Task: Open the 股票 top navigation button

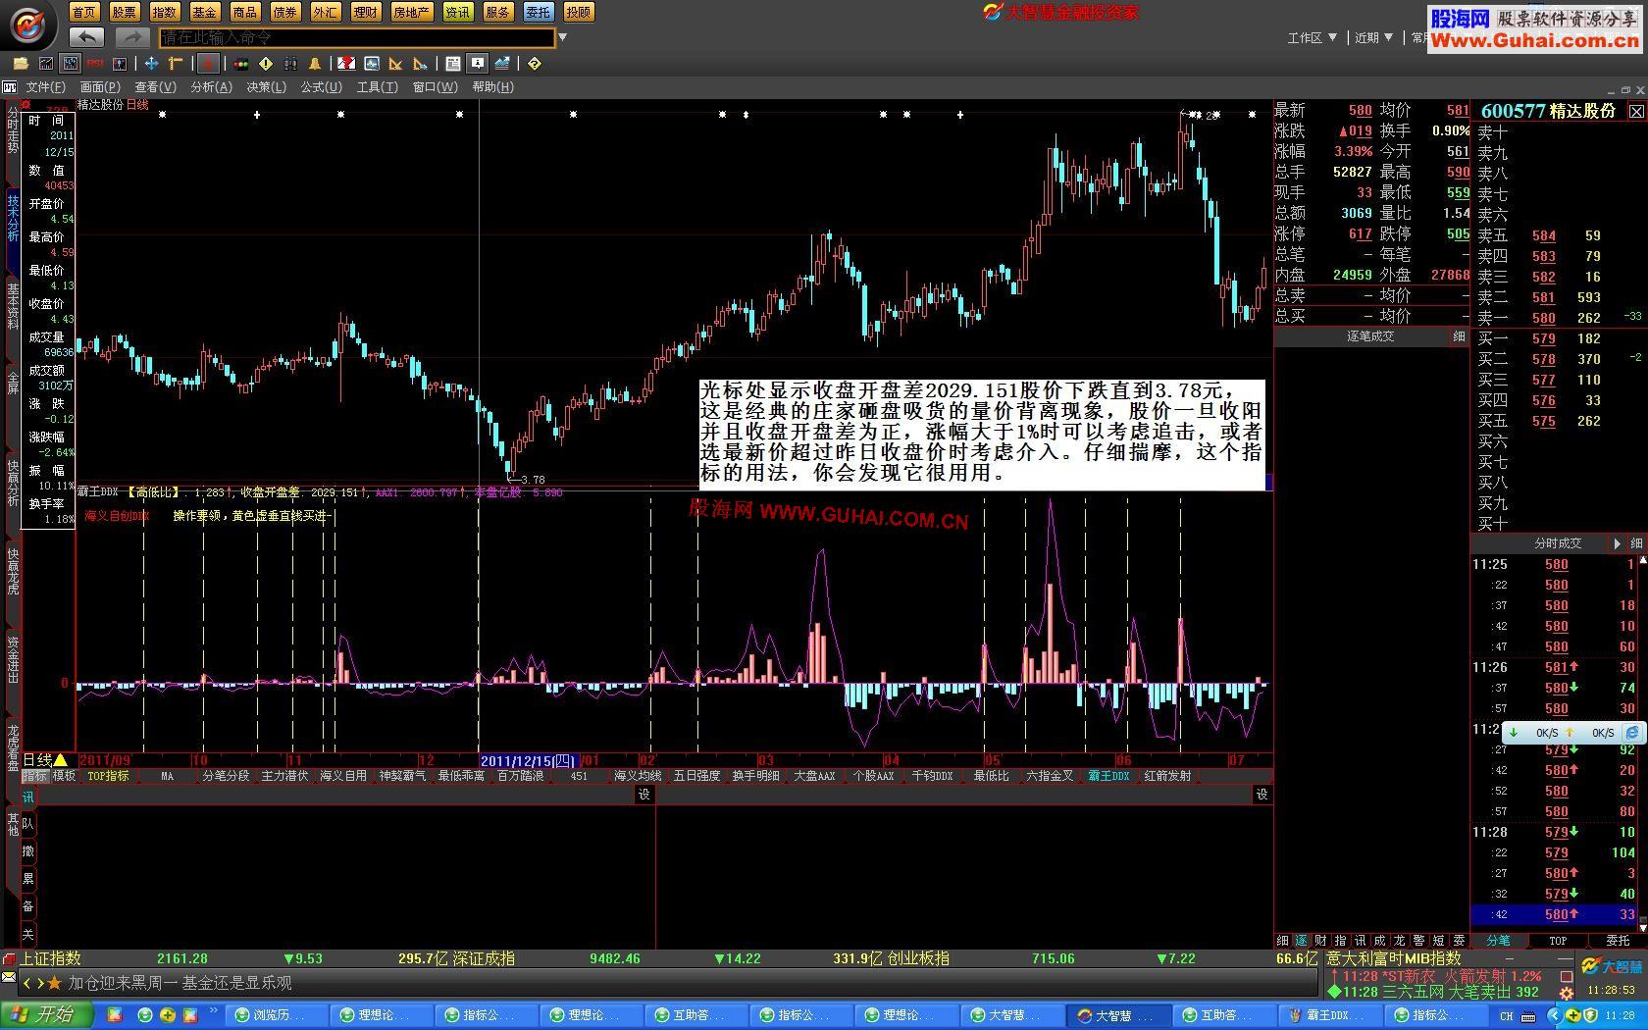Action: pyautogui.click(x=125, y=12)
